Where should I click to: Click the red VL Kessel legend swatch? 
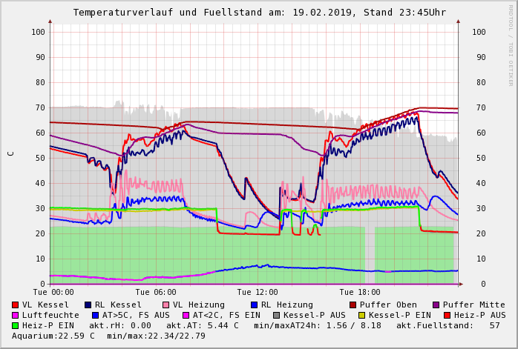click(16, 305)
